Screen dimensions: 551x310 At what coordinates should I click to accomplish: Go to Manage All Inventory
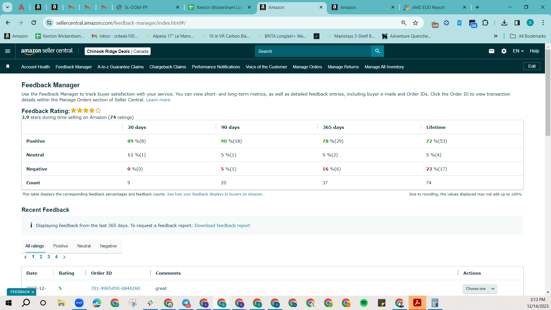click(384, 67)
